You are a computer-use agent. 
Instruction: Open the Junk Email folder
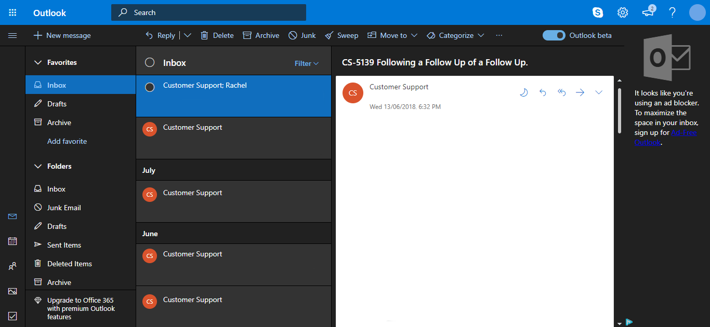pos(81,208)
